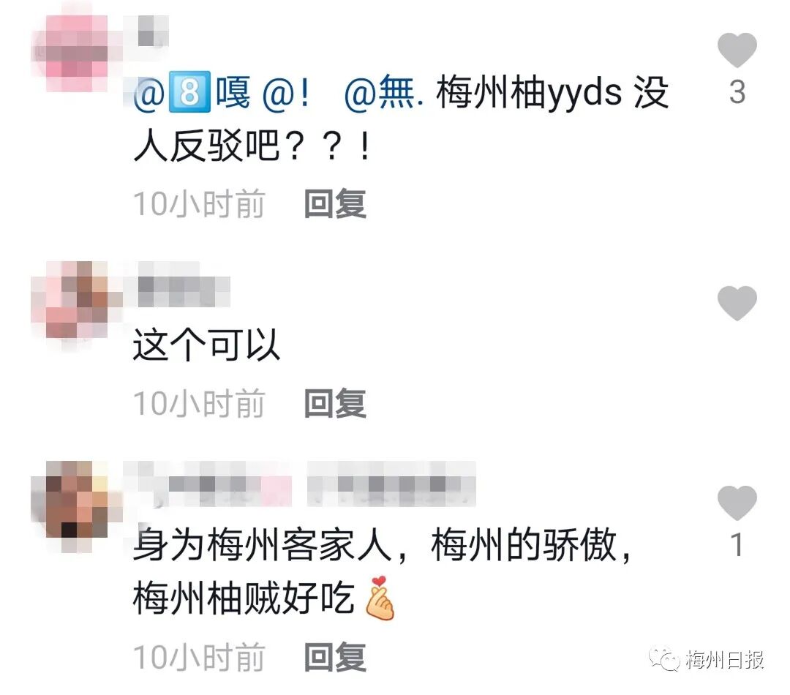Viewport: 790px width, 695px height.
Task: Like the 梅州客家人 comment with heart icon
Action: 737,503
